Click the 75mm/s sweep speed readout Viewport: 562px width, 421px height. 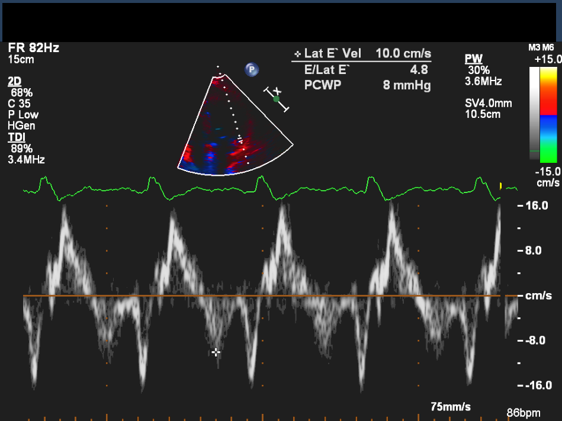click(x=451, y=406)
